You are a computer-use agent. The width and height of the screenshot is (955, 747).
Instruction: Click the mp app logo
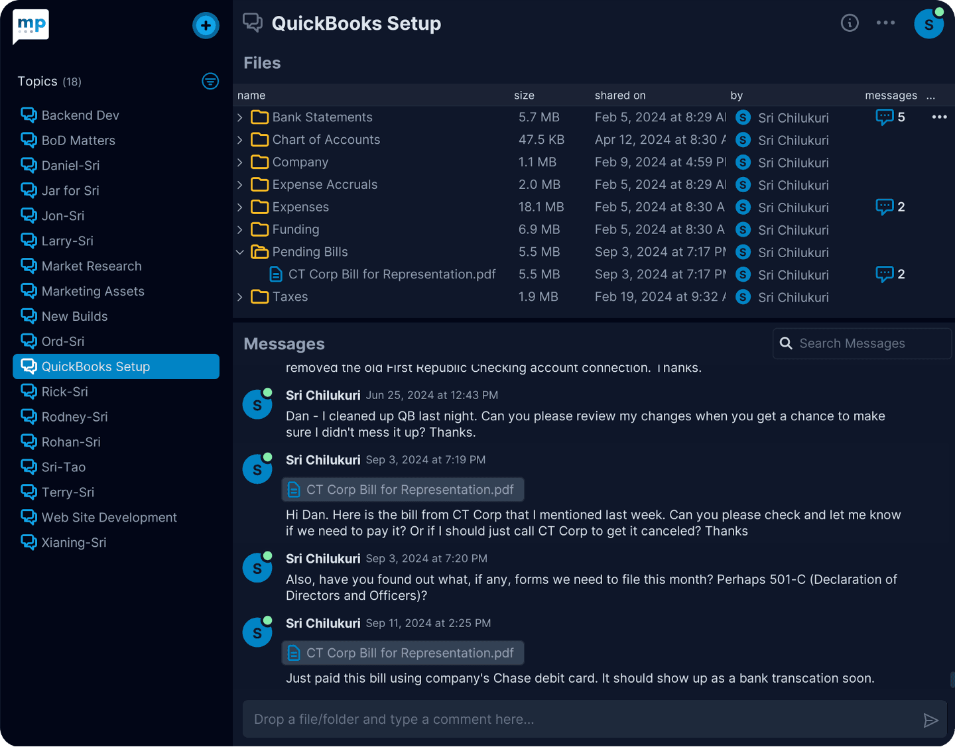click(x=31, y=27)
